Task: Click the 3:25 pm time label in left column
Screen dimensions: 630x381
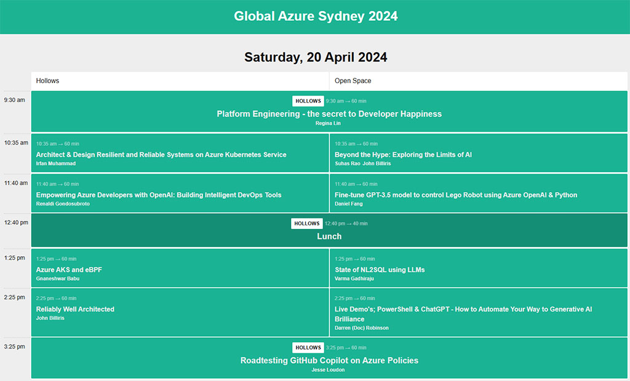Action: [x=15, y=347]
